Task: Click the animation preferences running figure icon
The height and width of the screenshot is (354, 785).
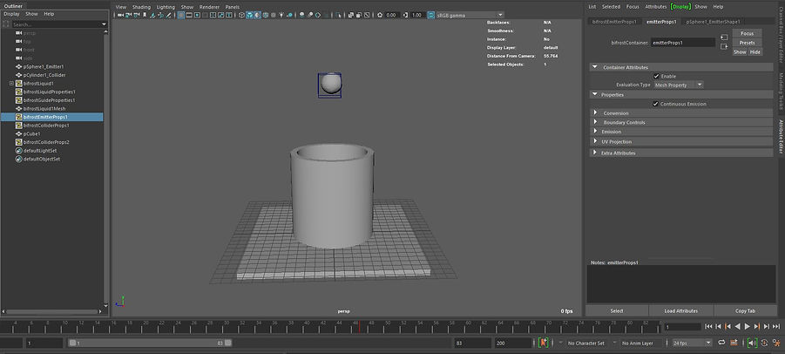Action: coord(776,343)
